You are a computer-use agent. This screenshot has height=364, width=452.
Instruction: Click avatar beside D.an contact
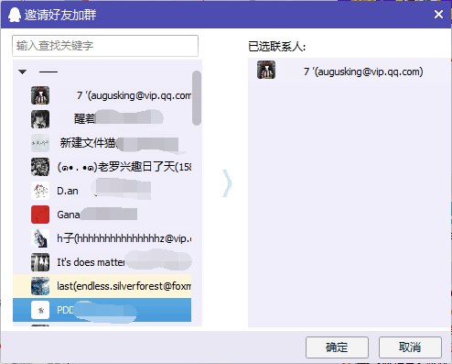coord(40,191)
